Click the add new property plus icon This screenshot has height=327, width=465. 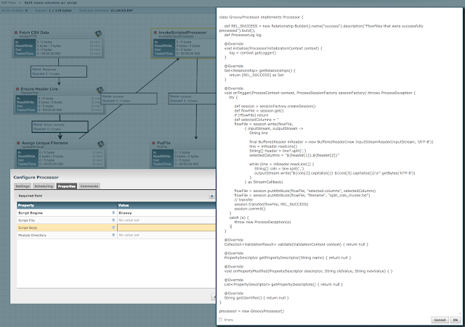pyautogui.click(x=211, y=196)
